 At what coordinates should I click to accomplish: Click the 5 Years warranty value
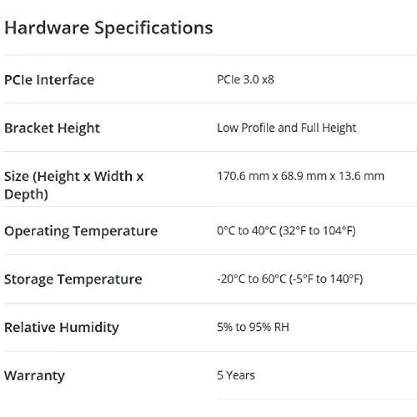236,376
